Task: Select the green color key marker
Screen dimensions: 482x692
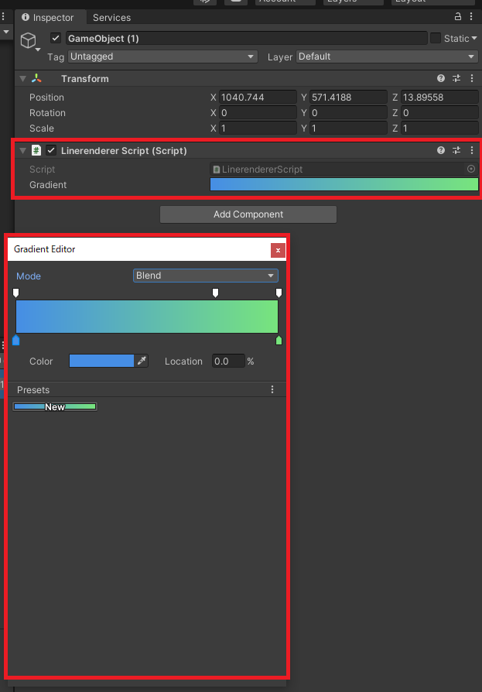Action: [279, 340]
